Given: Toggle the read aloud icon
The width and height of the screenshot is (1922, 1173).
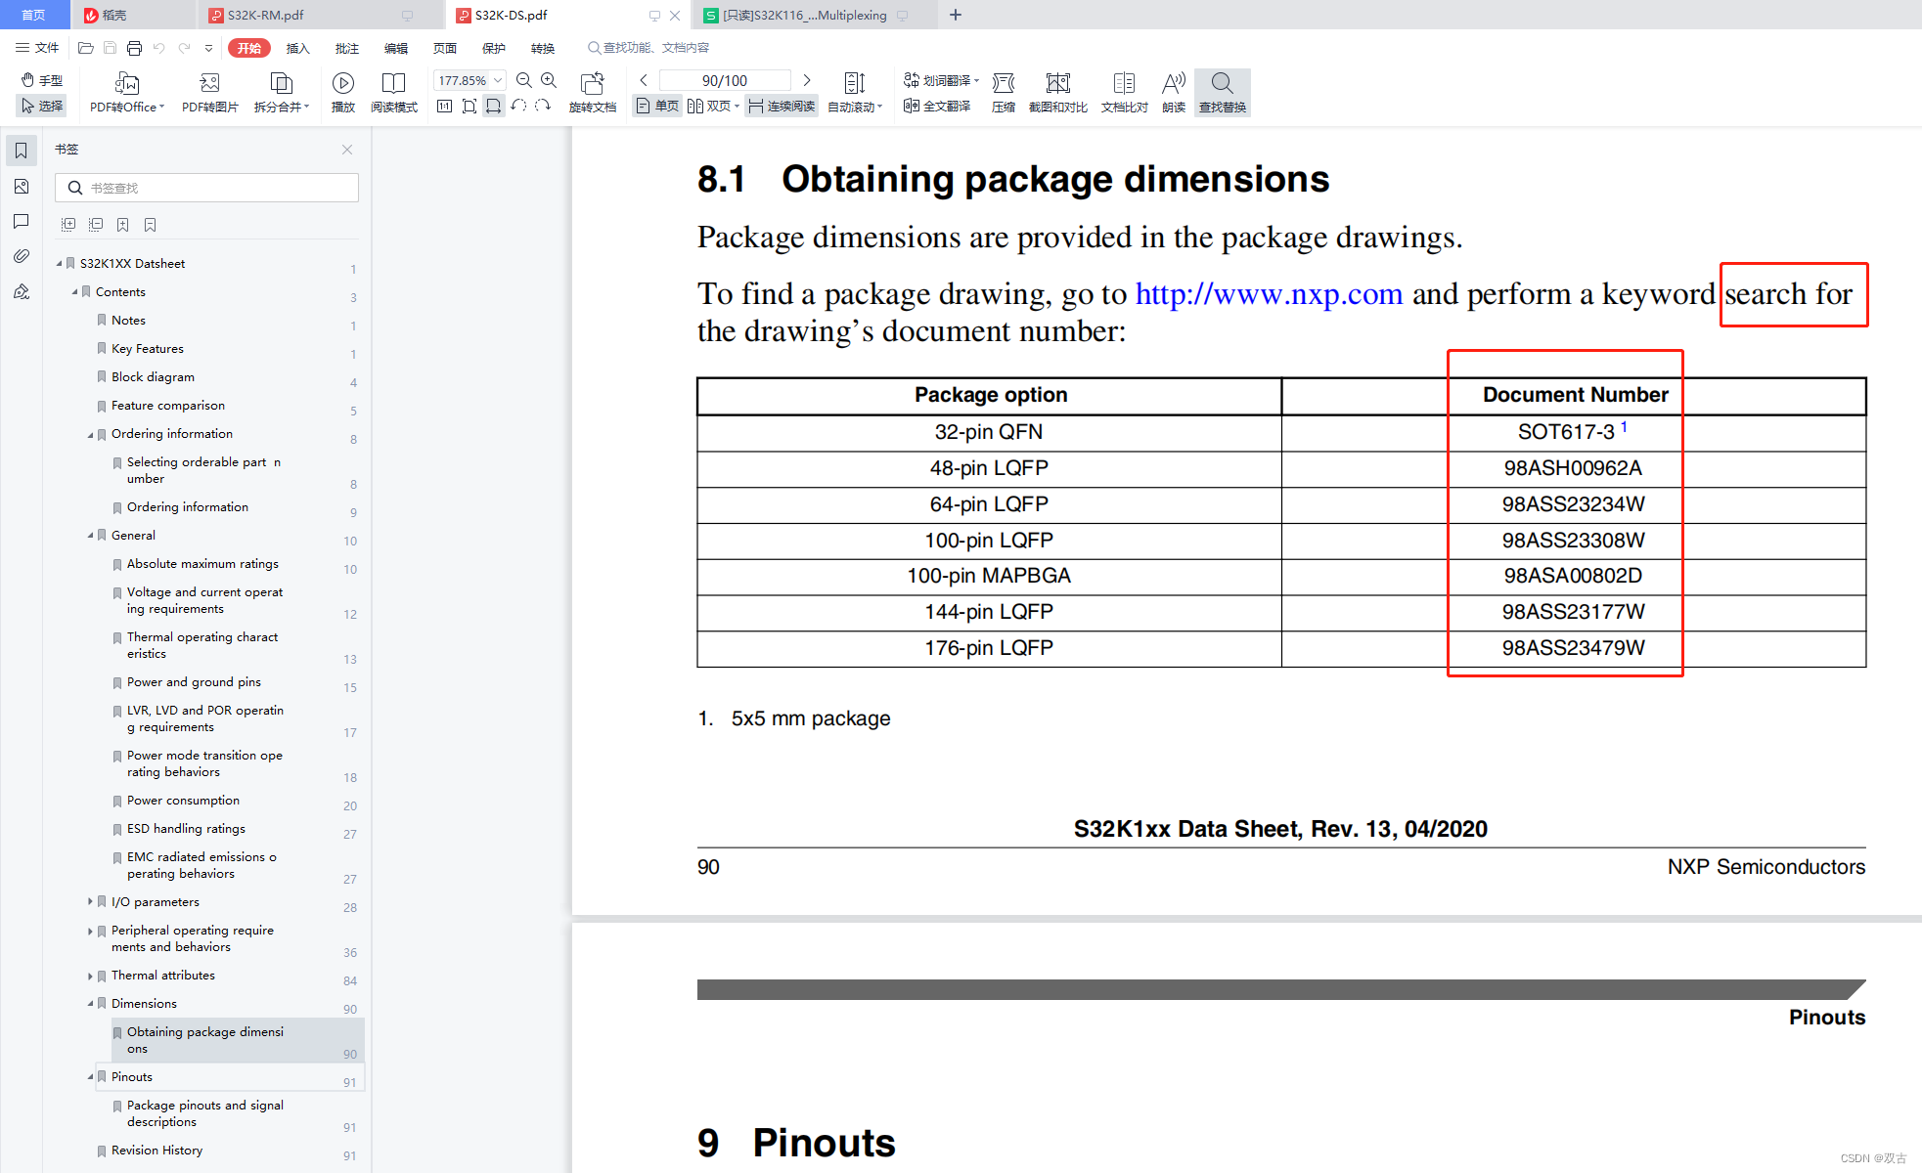Looking at the screenshot, I should click(x=1174, y=89).
